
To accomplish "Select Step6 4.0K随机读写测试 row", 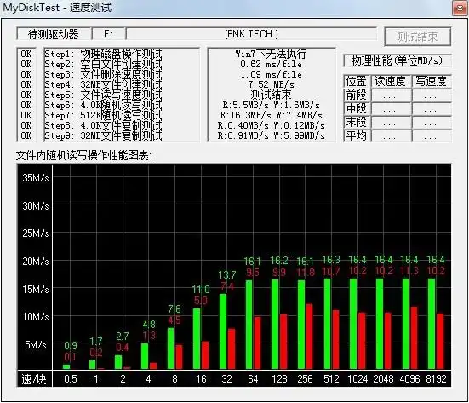I will pyautogui.click(x=103, y=105).
